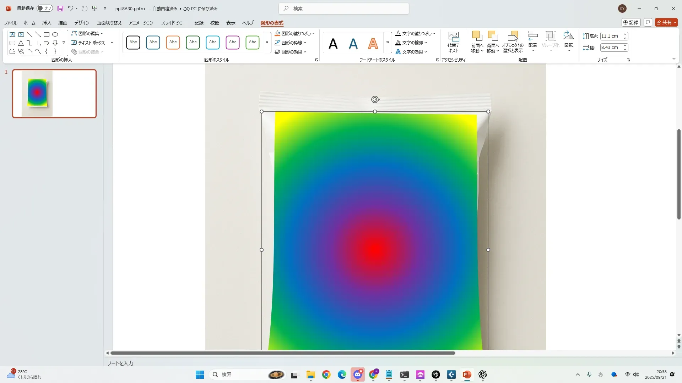Open the Insert (挿入) tab

pos(47,23)
